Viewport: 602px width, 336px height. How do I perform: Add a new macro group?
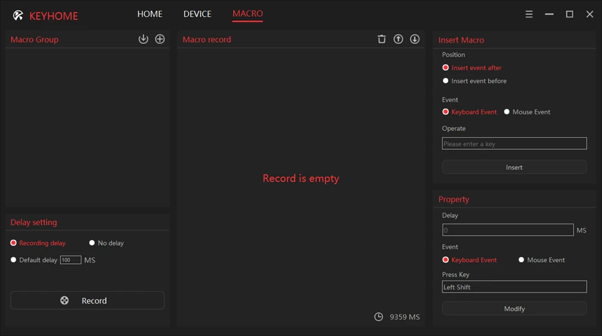tap(160, 39)
